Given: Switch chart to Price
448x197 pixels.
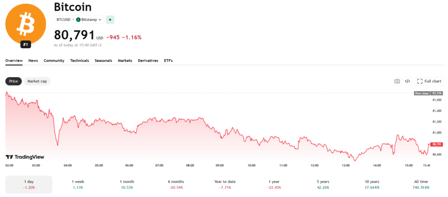Looking at the screenshot, I should coord(14,81).
